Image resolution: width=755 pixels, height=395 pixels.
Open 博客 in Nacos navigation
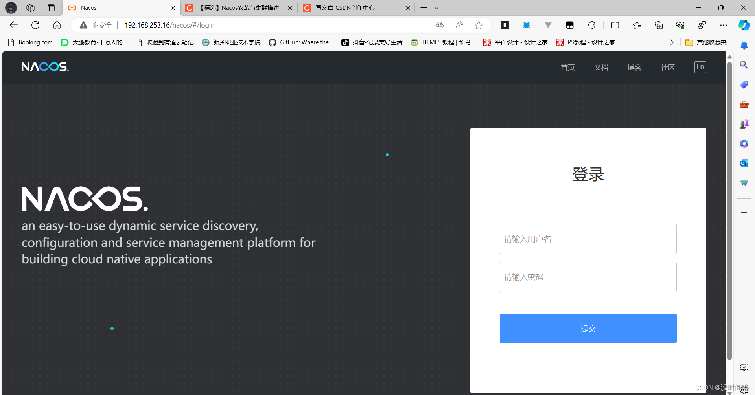click(x=634, y=68)
